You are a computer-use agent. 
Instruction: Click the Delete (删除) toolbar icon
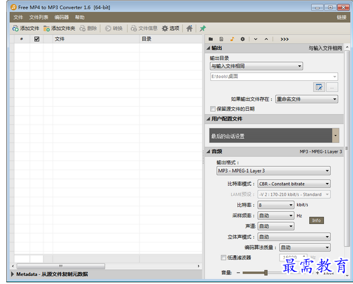tap(88, 28)
